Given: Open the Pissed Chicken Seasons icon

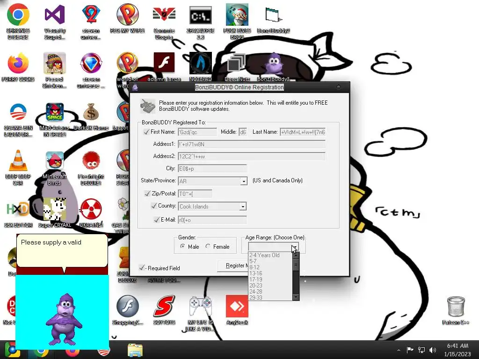Looking at the screenshot, I should pyautogui.click(x=55, y=64).
